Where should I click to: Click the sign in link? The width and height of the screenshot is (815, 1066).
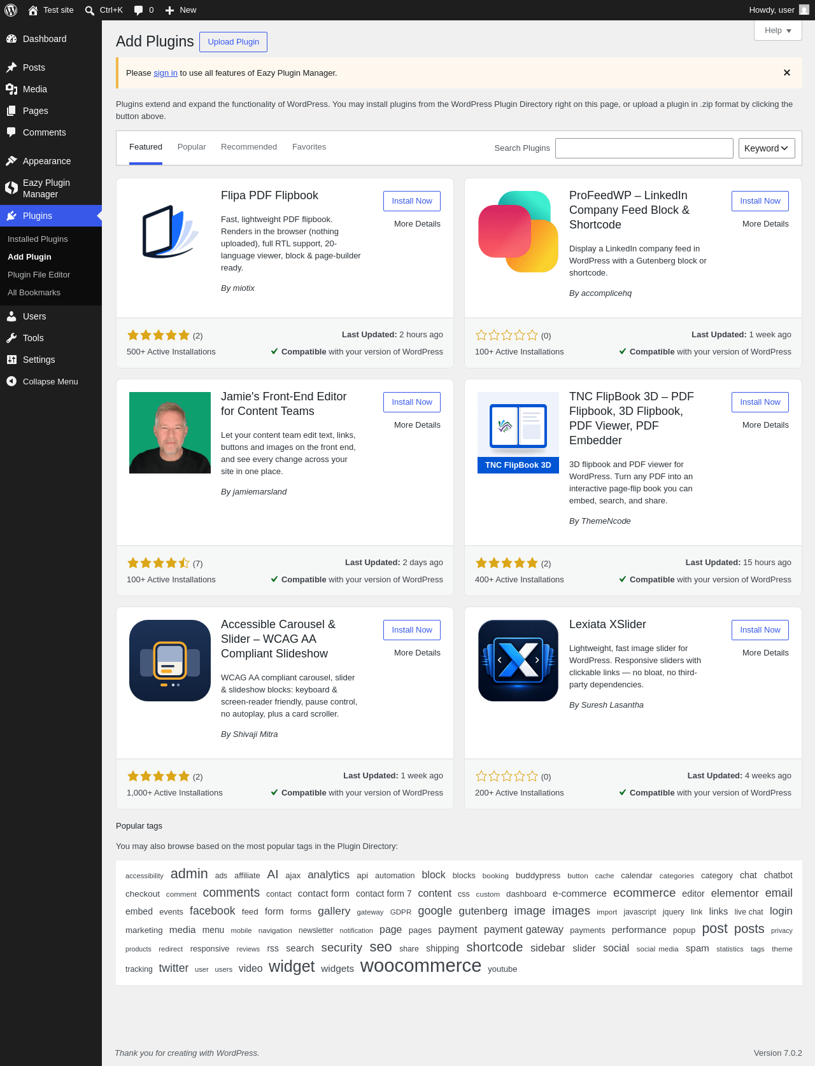coord(166,73)
